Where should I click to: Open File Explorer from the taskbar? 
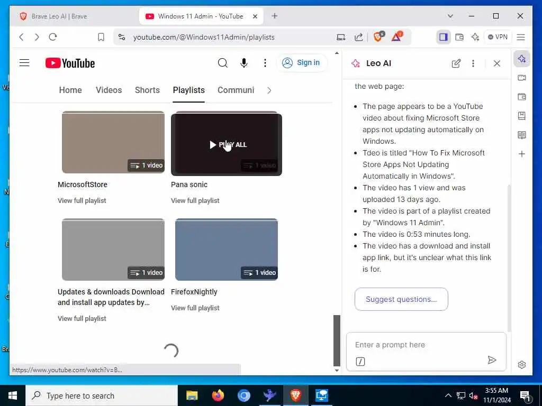point(192,395)
